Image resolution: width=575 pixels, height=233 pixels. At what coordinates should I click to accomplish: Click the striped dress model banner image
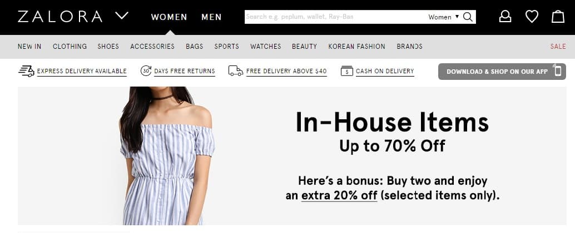point(167,156)
